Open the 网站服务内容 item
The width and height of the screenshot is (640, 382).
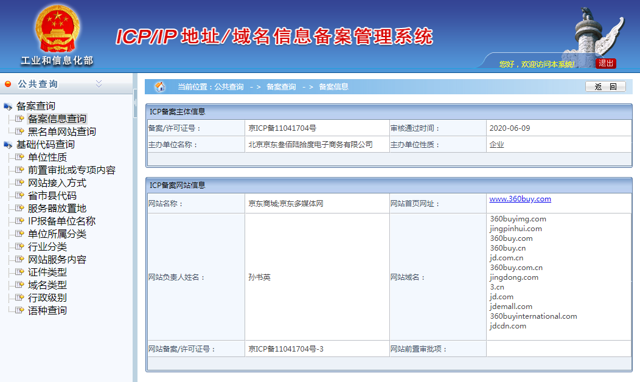click(57, 259)
